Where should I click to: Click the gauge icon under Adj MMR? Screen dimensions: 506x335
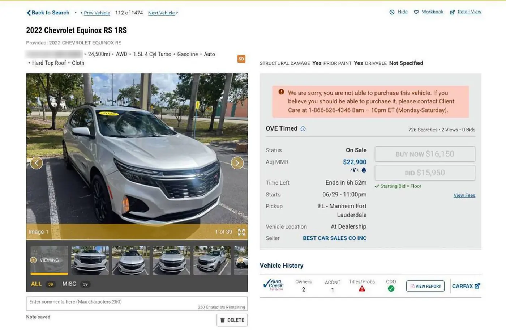(x=354, y=170)
